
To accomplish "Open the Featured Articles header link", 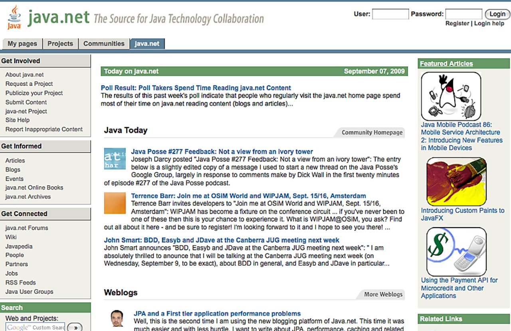I will coord(446,64).
